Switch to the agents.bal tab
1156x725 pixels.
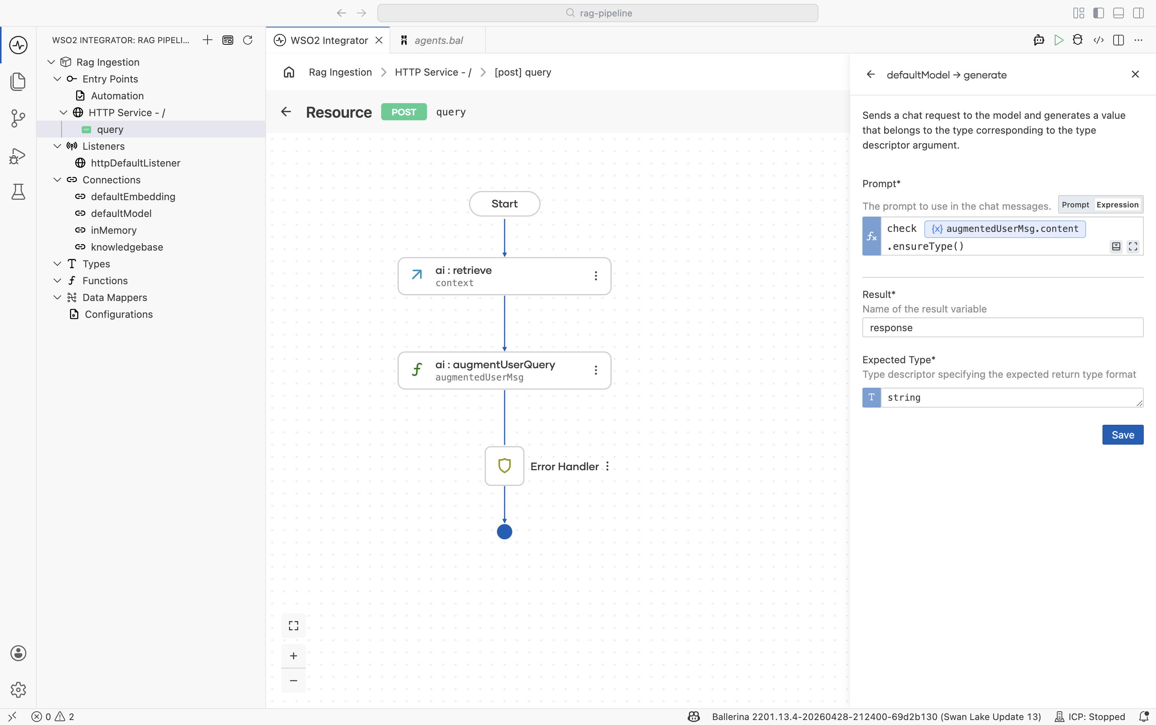[438, 40]
